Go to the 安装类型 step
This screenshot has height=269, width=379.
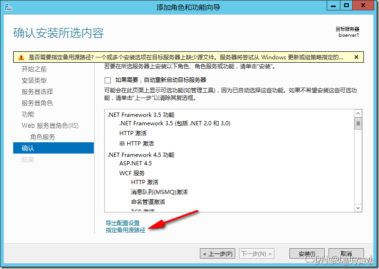[x=34, y=81]
